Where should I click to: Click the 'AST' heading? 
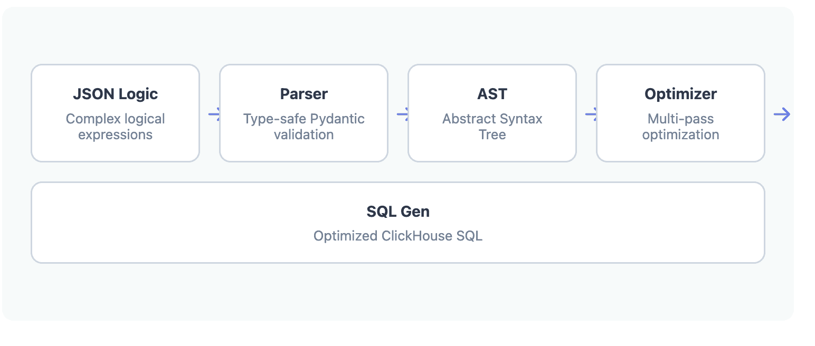tap(492, 94)
